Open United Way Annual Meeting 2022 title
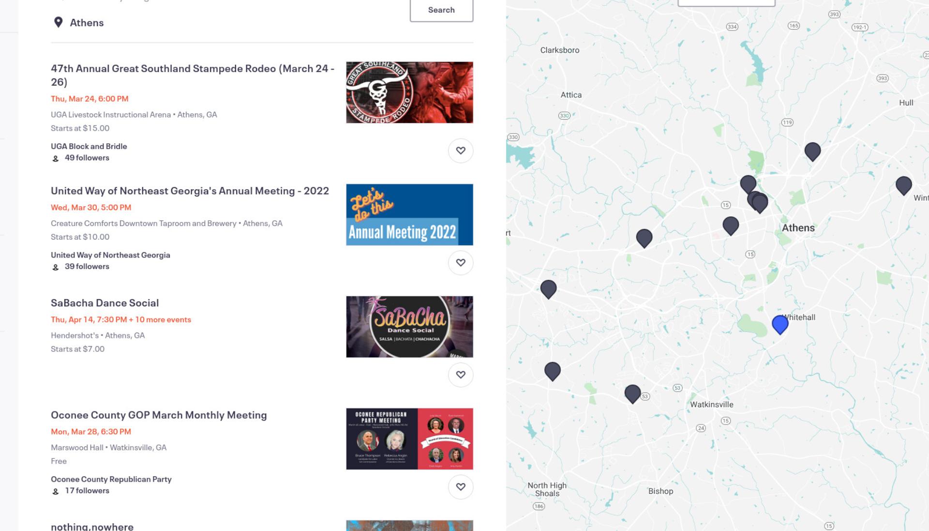The width and height of the screenshot is (929, 531). pos(190,191)
